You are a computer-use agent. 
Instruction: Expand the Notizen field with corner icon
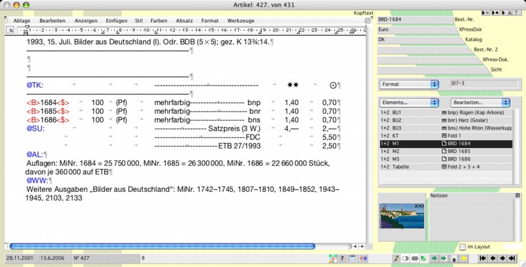[517, 195]
